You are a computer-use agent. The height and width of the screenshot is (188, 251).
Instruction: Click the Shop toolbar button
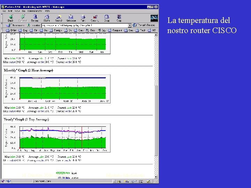[107, 18]
